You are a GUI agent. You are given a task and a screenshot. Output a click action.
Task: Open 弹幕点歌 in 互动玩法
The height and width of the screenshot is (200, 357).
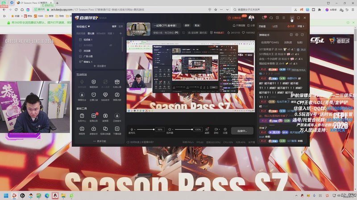pyautogui.click(x=117, y=96)
